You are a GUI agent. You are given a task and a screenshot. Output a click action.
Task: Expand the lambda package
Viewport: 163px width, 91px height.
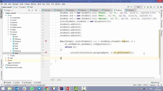point(8,25)
